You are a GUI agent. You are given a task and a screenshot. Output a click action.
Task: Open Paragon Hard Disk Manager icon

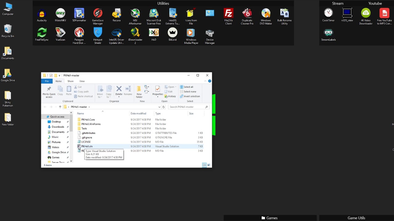click(x=79, y=36)
